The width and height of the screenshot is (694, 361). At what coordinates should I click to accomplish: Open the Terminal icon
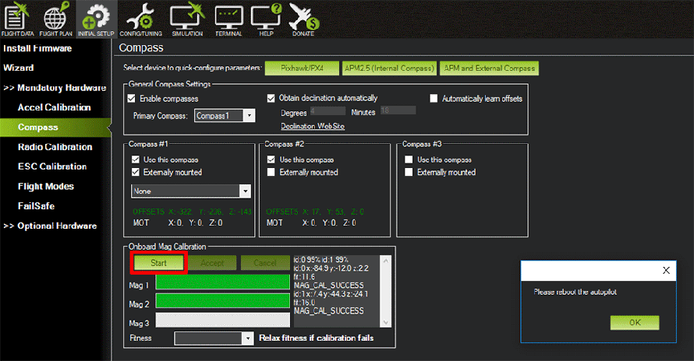pyautogui.click(x=228, y=19)
